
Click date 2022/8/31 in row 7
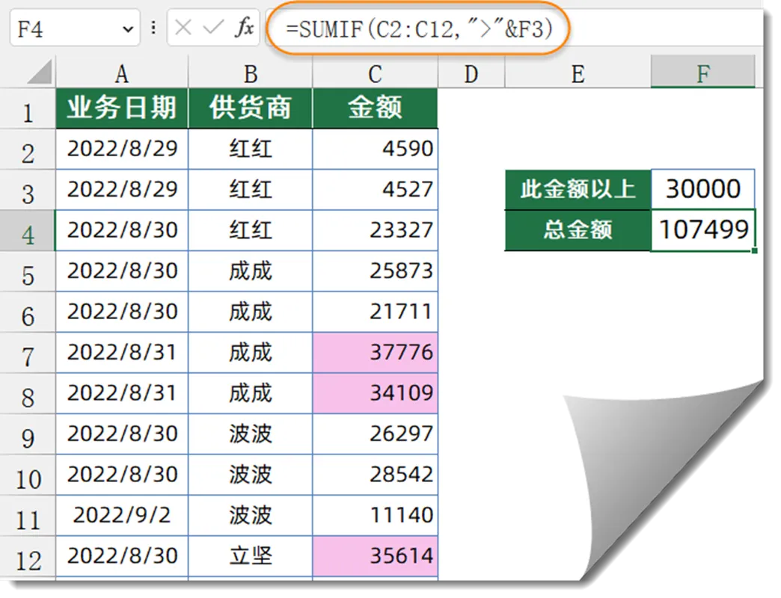tap(122, 353)
